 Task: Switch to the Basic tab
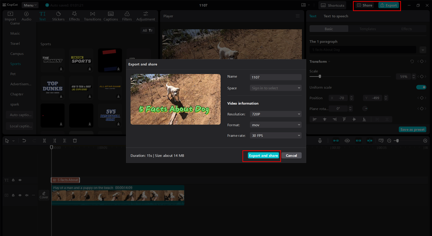point(329,29)
